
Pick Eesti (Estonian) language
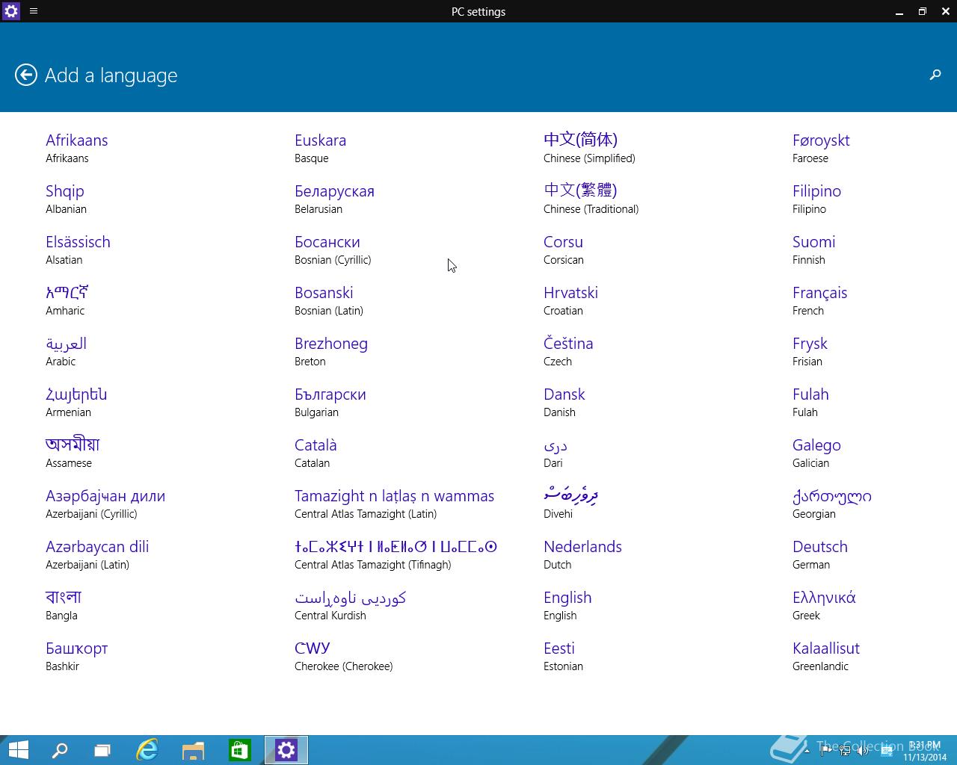point(563,656)
